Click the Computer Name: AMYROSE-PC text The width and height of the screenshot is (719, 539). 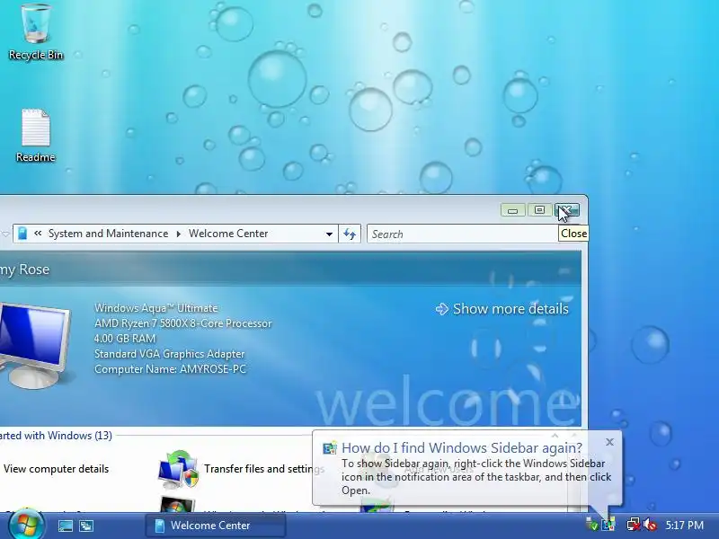(171, 369)
